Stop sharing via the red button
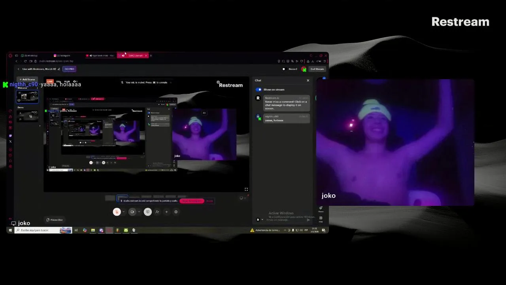Screen dimensions: 506x285 click(x=192, y=201)
